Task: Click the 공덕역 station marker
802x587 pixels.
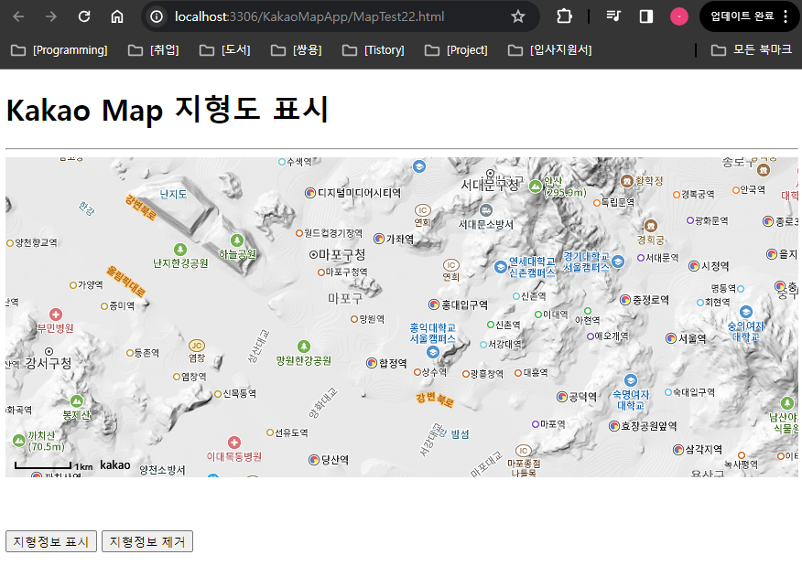Action: click(561, 397)
